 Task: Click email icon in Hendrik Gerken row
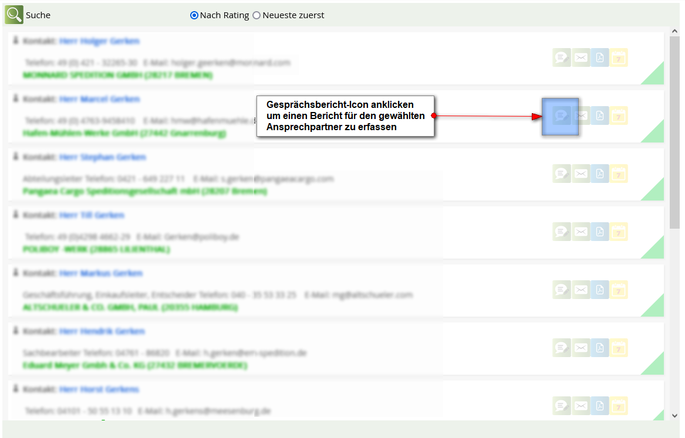tap(581, 348)
